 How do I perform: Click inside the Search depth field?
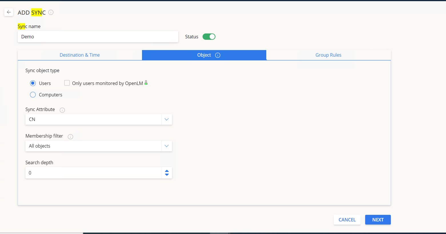coord(93,173)
